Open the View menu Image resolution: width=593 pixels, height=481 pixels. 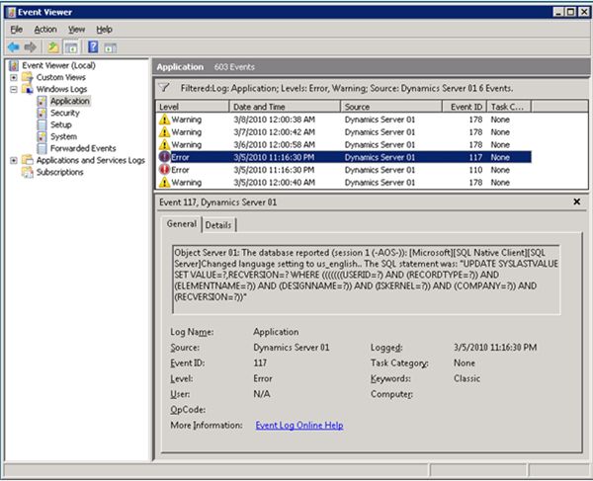point(76,30)
